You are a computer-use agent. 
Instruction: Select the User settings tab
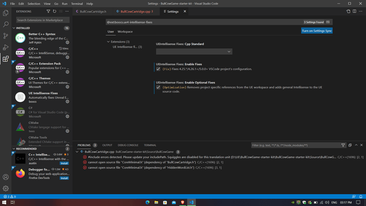coord(110,31)
